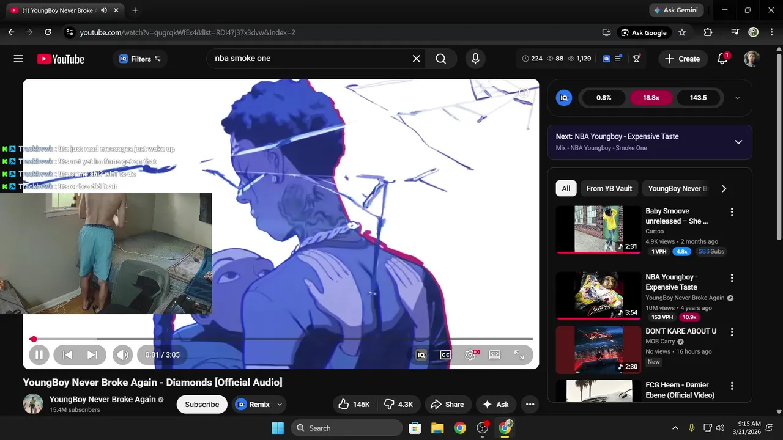Click the 143.5 vidIQ pill
The image size is (783, 440).
point(698,98)
